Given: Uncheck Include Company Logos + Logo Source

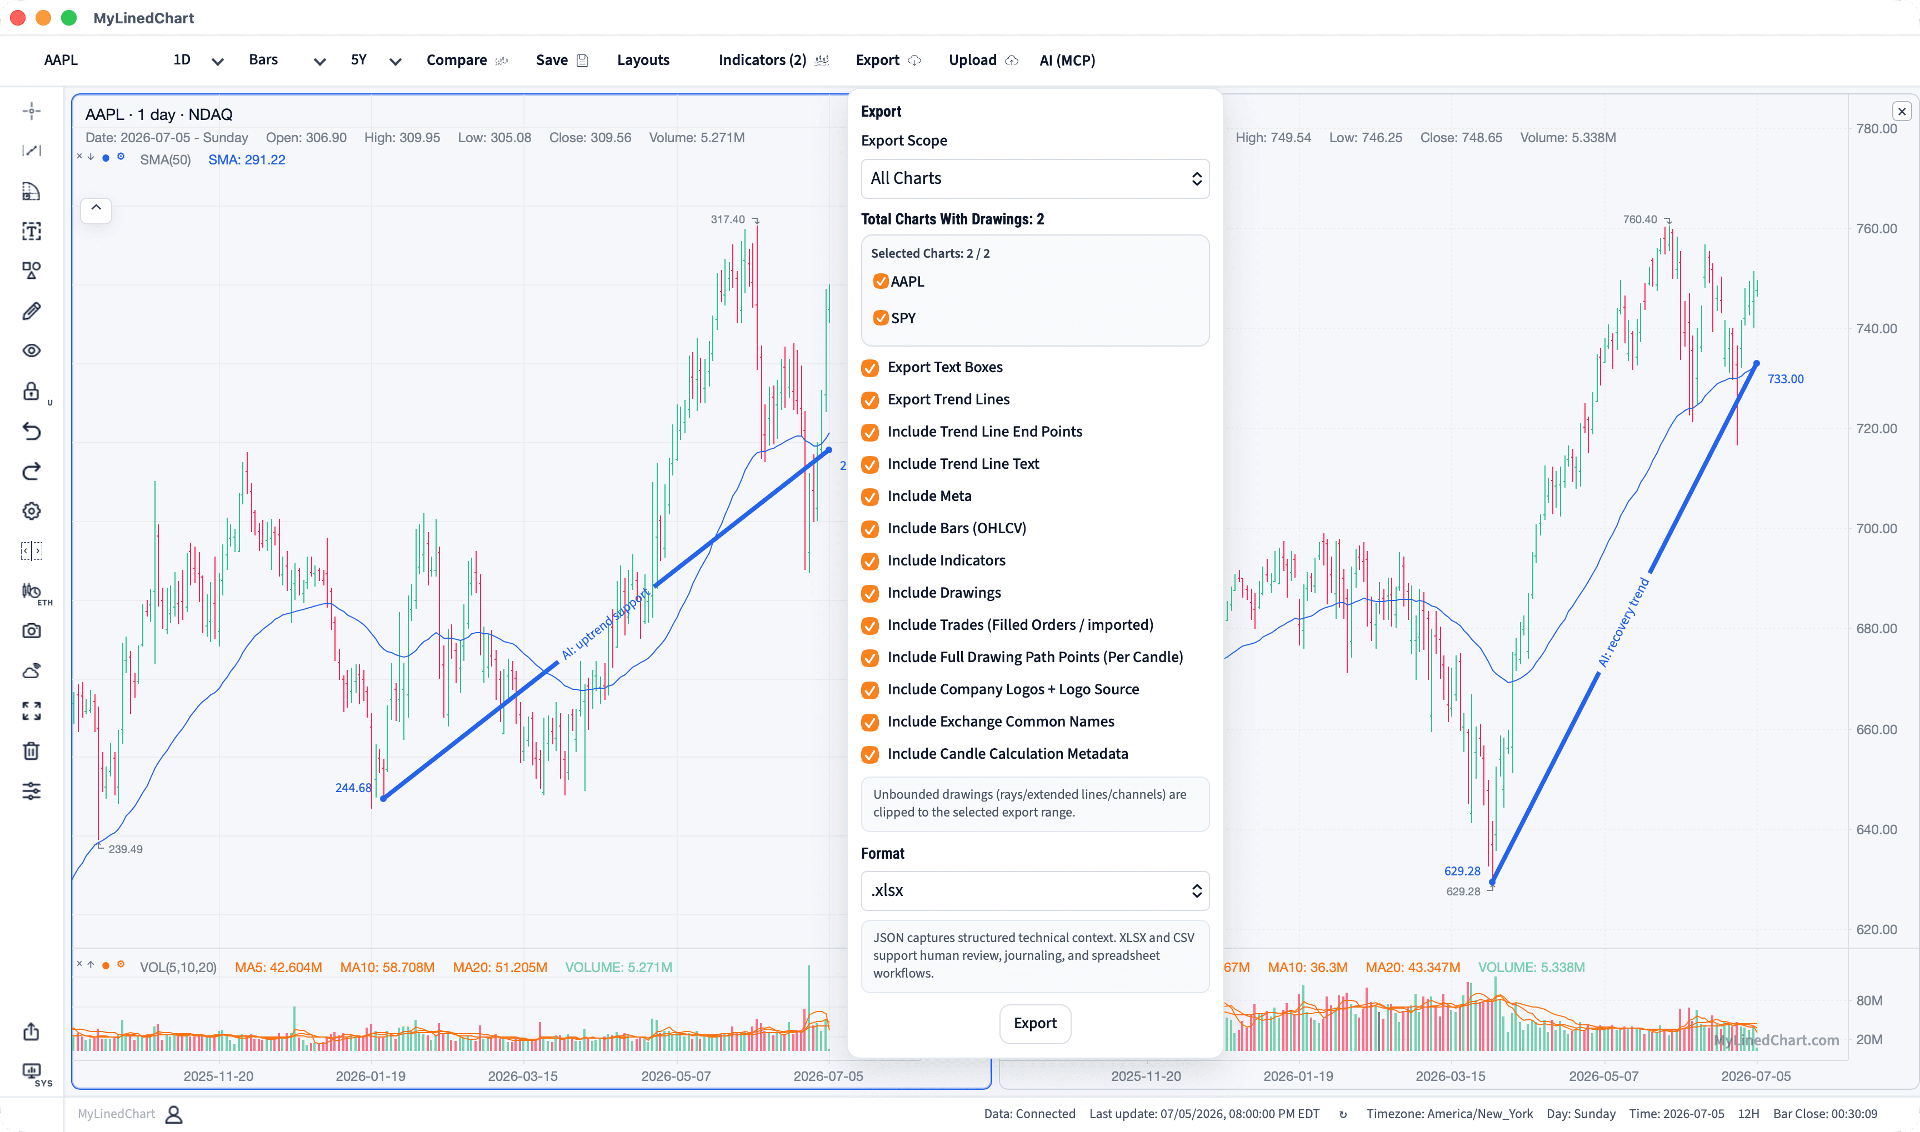Looking at the screenshot, I should coord(869,690).
